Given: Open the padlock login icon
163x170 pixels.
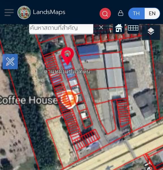Looking at the screenshot, I should (121, 13).
